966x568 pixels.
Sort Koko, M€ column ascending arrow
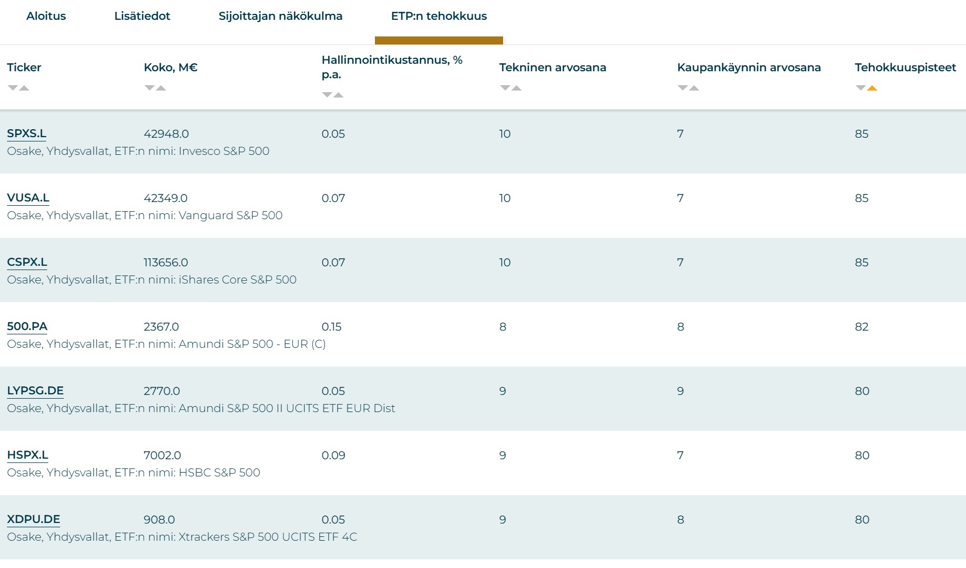161,88
